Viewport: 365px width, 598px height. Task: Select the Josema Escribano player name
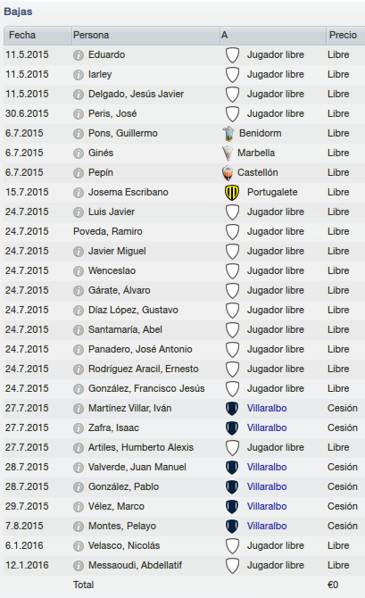[129, 192]
